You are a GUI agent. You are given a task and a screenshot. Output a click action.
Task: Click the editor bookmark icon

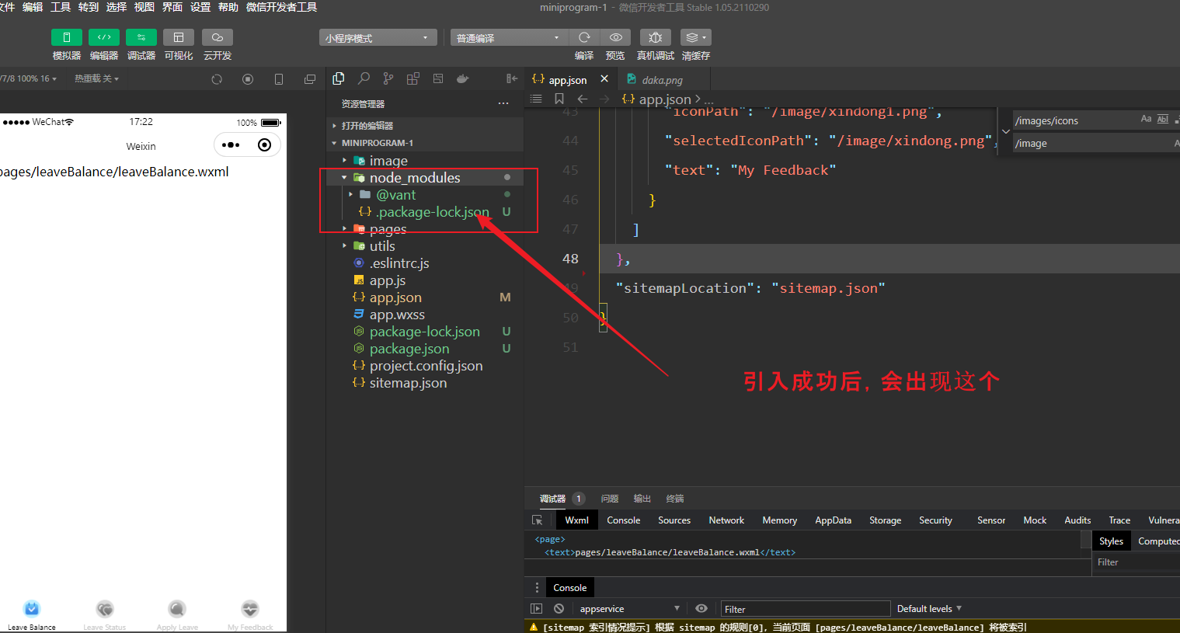click(x=559, y=99)
